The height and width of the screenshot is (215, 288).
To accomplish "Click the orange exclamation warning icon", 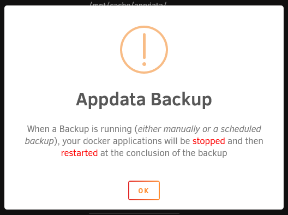I will (144, 50).
